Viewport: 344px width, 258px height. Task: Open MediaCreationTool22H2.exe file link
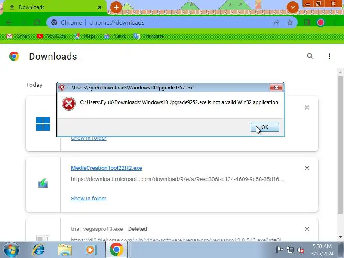(106, 168)
